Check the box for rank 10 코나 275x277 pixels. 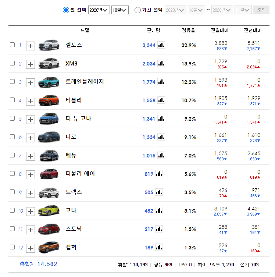(x=12, y=210)
